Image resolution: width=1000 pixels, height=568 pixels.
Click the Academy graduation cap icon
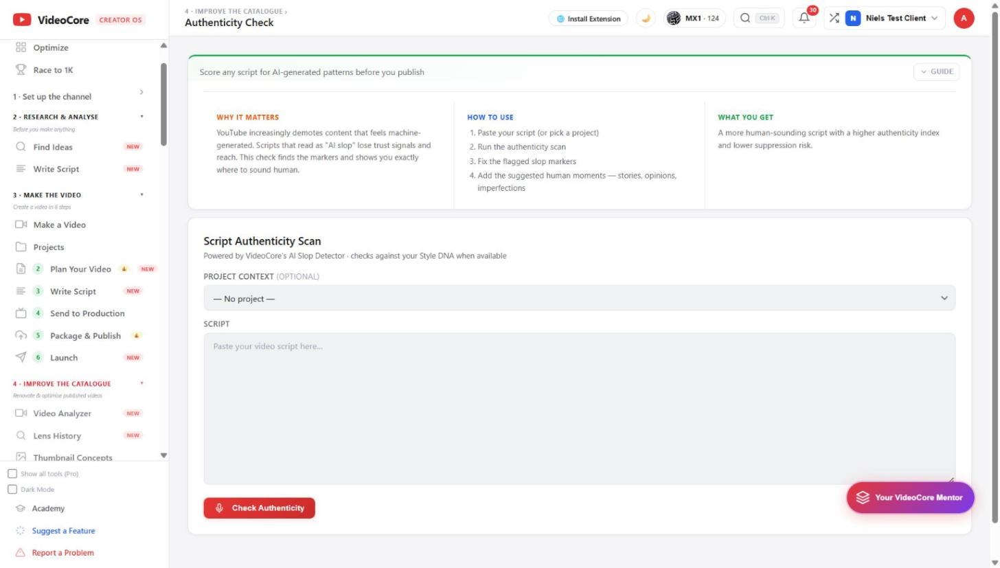point(21,509)
